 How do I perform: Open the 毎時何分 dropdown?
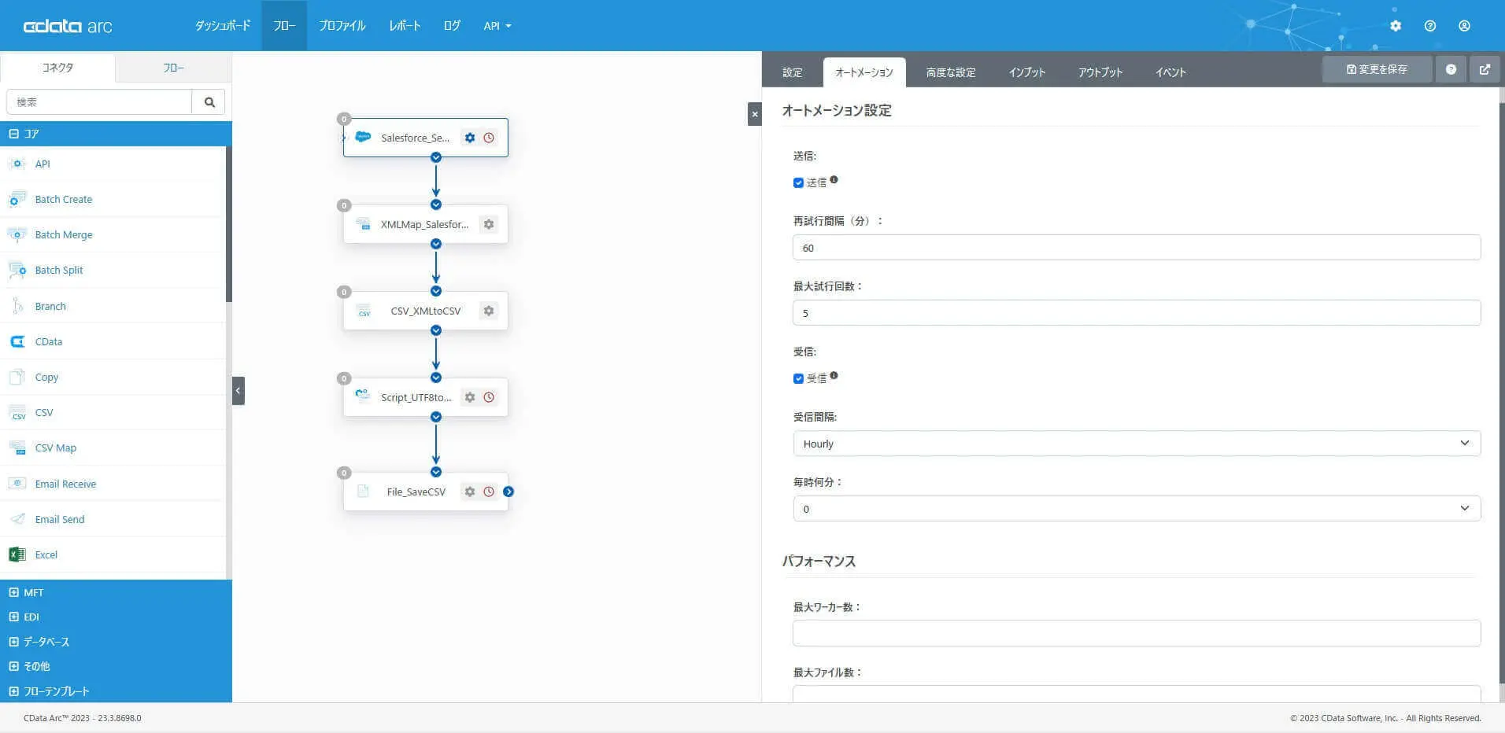(1137, 509)
